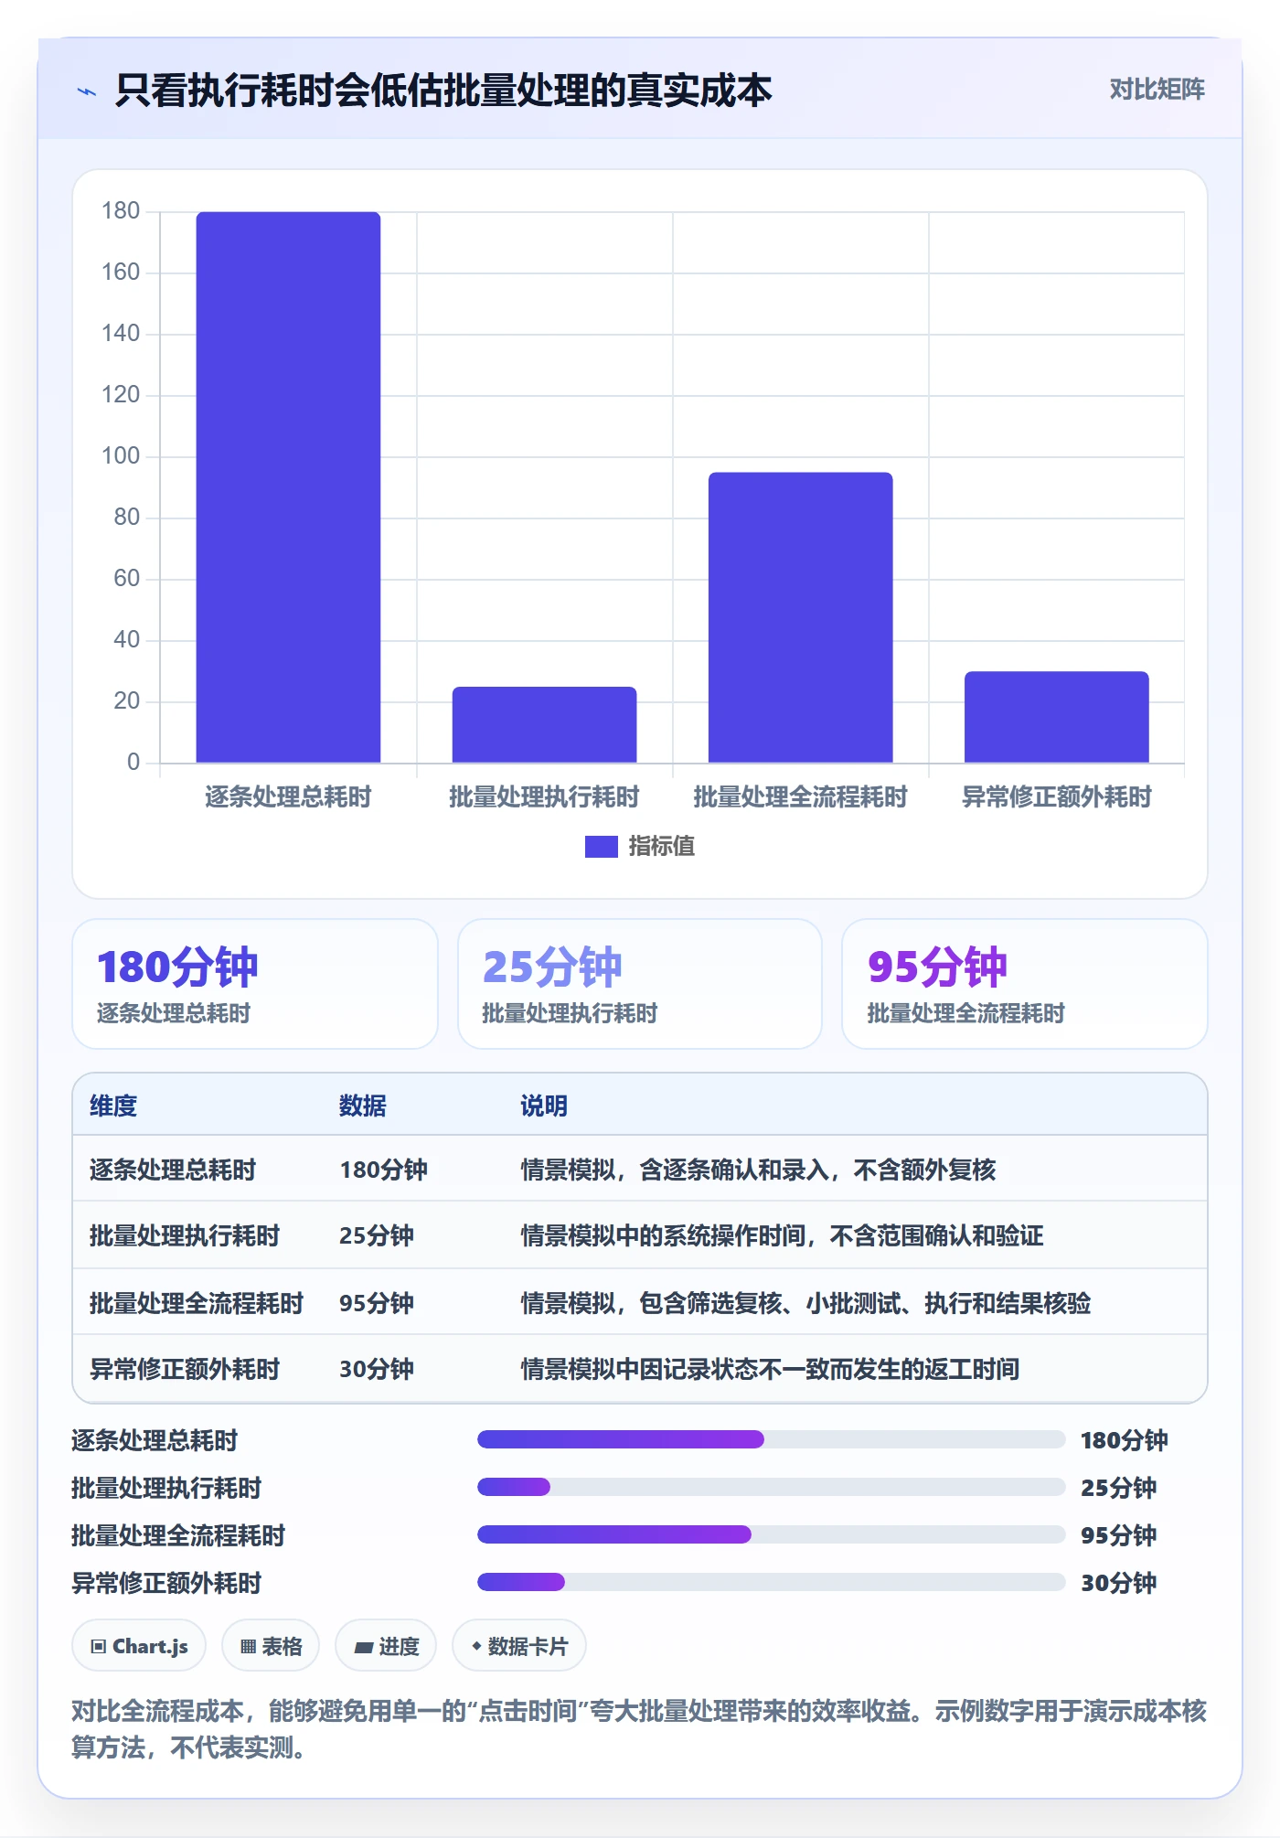Click the footer note starting 对比全流程成本
The image size is (1280, 1838).
[x=639, y=1729]
